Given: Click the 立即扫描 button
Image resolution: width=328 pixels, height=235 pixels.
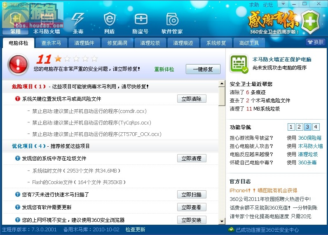Looking at the screenshot, I should tap(192, 194).
